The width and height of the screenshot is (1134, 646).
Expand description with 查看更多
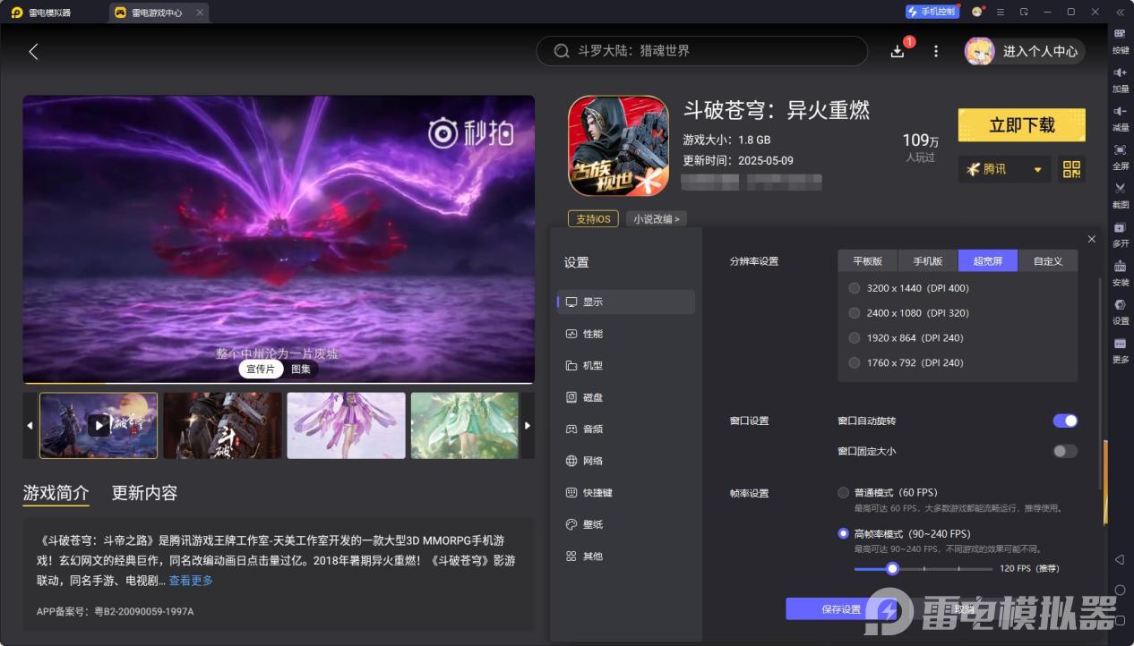(191, 581)
